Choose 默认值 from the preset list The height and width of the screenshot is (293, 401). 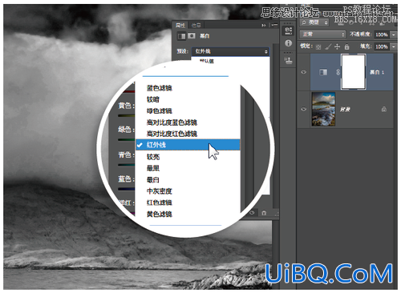coord(207,61)
